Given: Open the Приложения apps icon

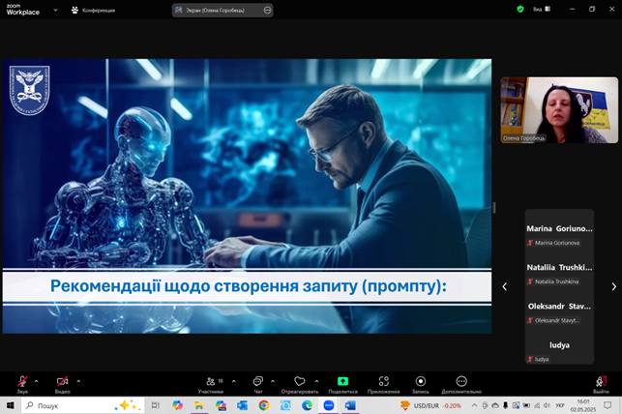Looking at the screenshot, I should pos(384,382).
